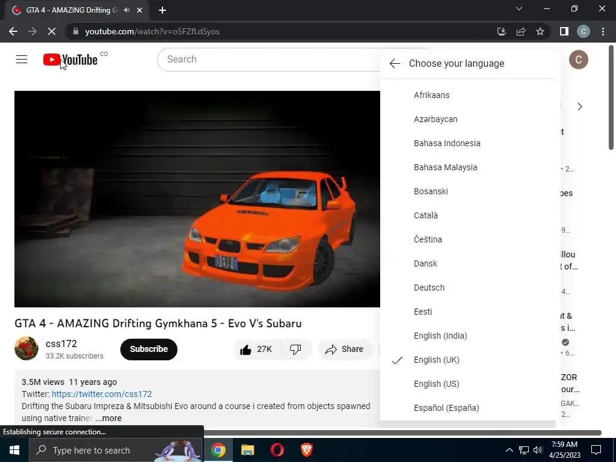Click the like thumbs-up button showing 27K
This screenshot has width=616, height=462.
[257, 350]
